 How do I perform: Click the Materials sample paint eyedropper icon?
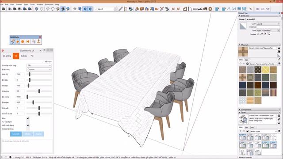coord(279,59)
